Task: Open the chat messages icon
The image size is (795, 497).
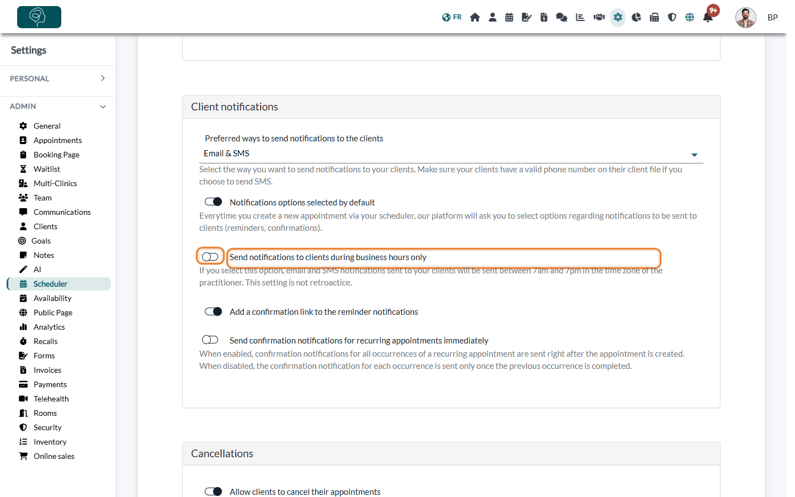Action: click(x=561, y=17)
